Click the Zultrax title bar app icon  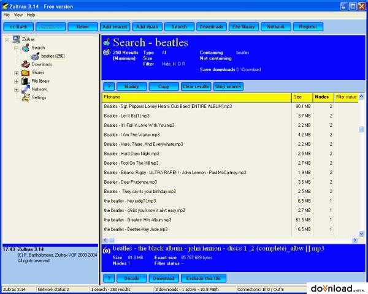coord(5,6)
